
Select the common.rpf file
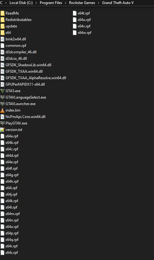click(x=14, y=46)
